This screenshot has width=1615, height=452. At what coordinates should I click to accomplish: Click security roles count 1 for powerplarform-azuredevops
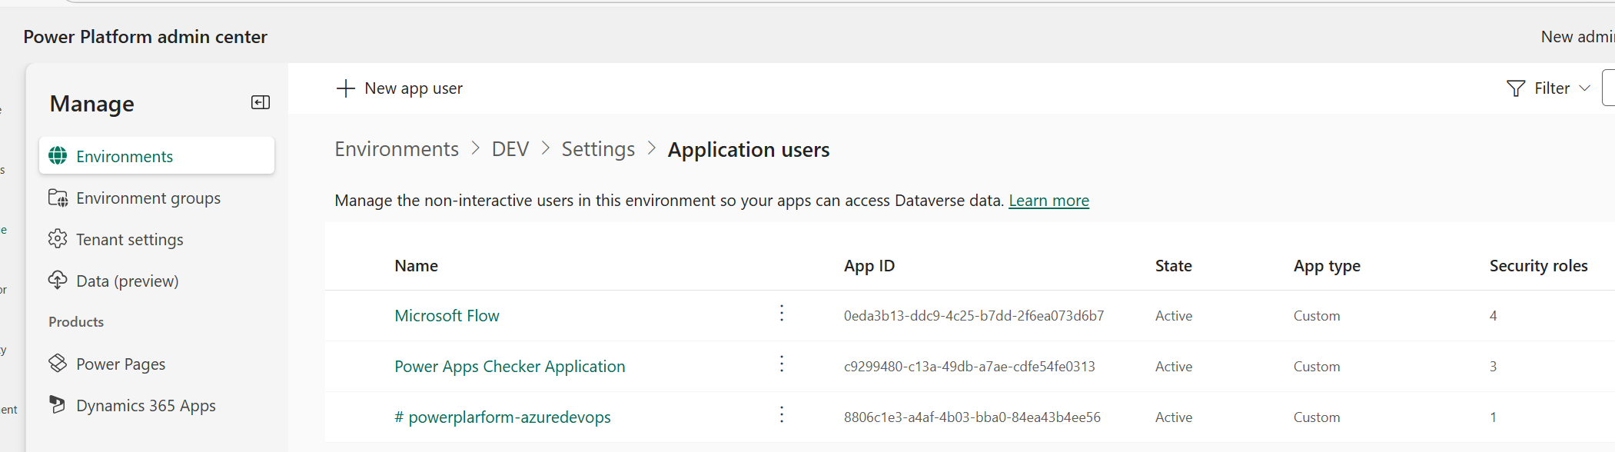[1493, 417]
